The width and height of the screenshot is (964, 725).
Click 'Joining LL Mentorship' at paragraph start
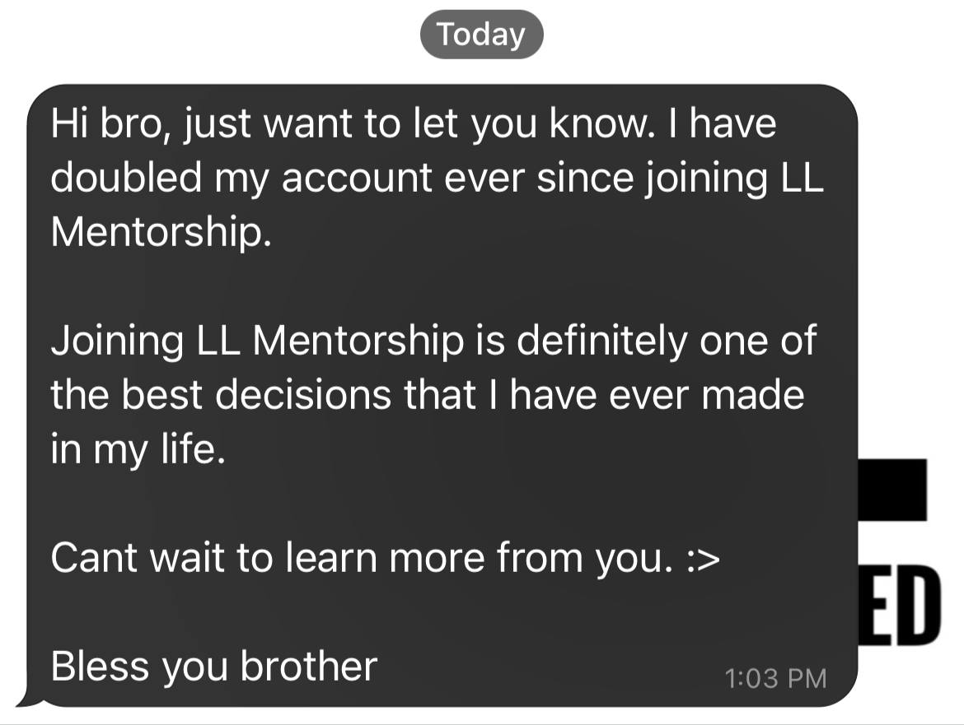[x=258, y=341]
